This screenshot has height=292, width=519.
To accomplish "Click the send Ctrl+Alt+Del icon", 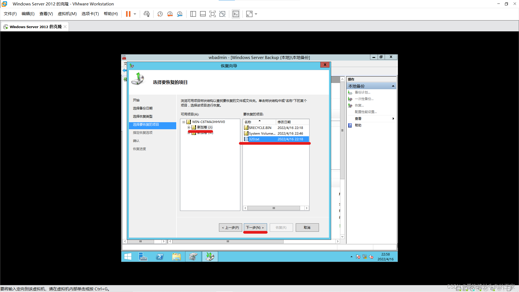I will [147, 14].
